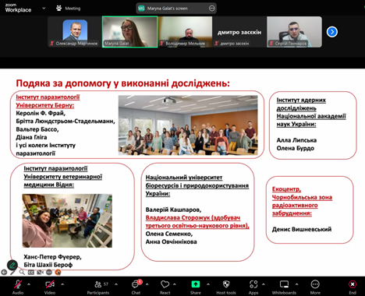Screen dimensions: 365x296
Task: Click the green Share screen icon
Action: 195,284
